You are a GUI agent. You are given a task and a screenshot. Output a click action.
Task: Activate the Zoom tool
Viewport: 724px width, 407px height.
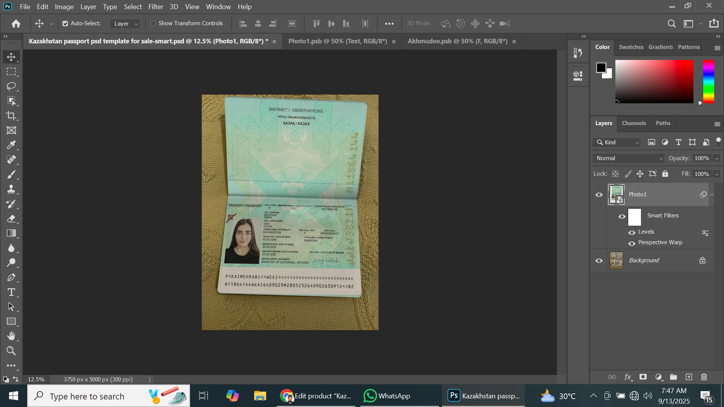coord(11,351)
